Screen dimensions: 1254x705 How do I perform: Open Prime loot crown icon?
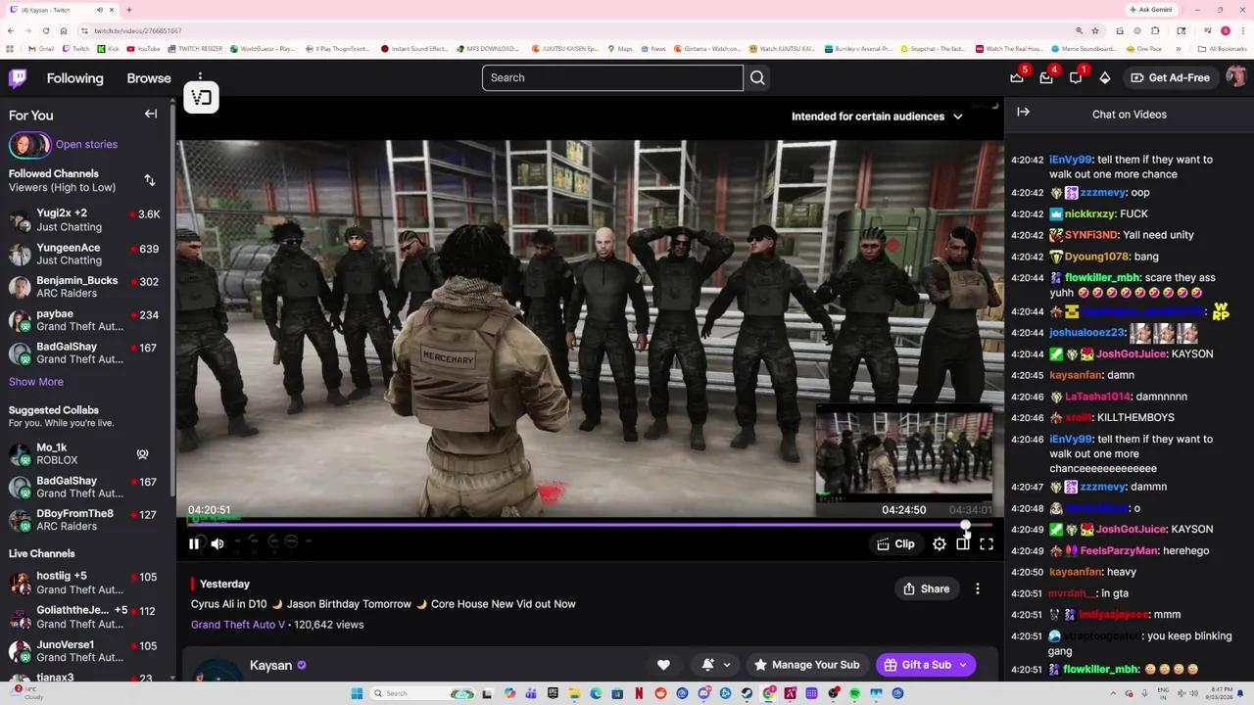click(x=1017, y=77)
